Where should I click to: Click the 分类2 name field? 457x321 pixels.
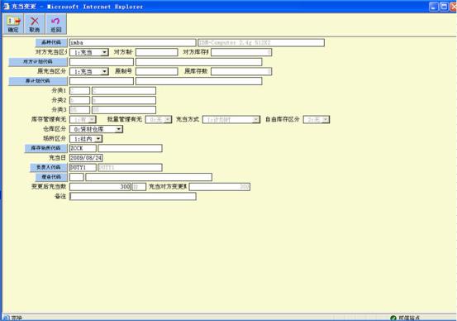124,100
